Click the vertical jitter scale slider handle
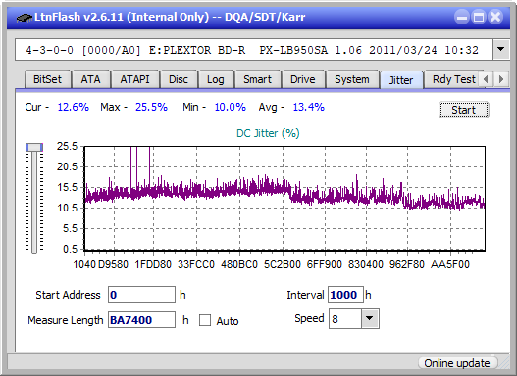The height and width of the screenshot is (376, 517). pos(34,147)
